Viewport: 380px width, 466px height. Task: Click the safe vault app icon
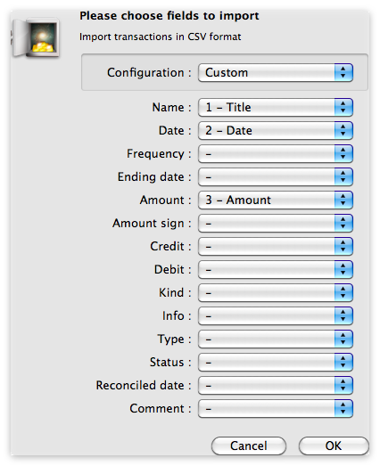pyautogui.click(x=36, y=37)
